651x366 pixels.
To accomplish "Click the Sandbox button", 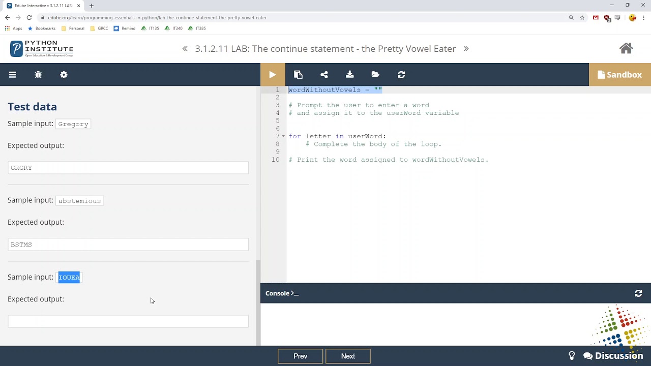I will tap(620, 75).
